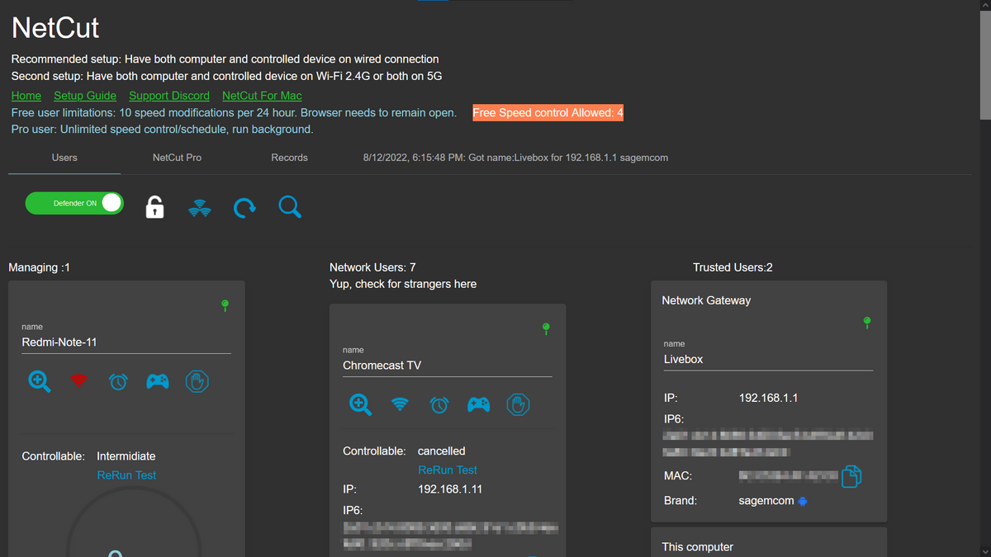This screenshot has height=557, width=991.
Task: Click the alarm clock icon on the Redmi-Note-11 card
Action: pyautogui.click(x=118, y=381)
